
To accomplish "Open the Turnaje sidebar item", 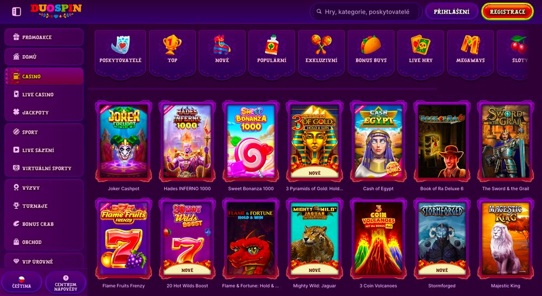I will [44, 206].
